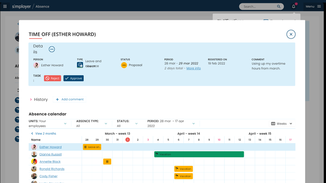The height and width of the screenshot is (183, 326).
Task: Click the Proposal status icon
Action: pyautogui.click(x=124, y=65)
